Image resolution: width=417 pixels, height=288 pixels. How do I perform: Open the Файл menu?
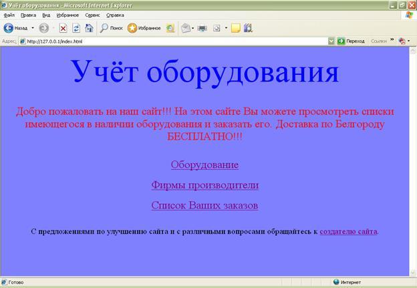(x=9, y=15)
